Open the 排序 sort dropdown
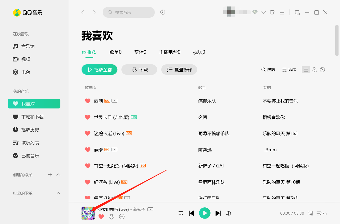 [289, 70]
